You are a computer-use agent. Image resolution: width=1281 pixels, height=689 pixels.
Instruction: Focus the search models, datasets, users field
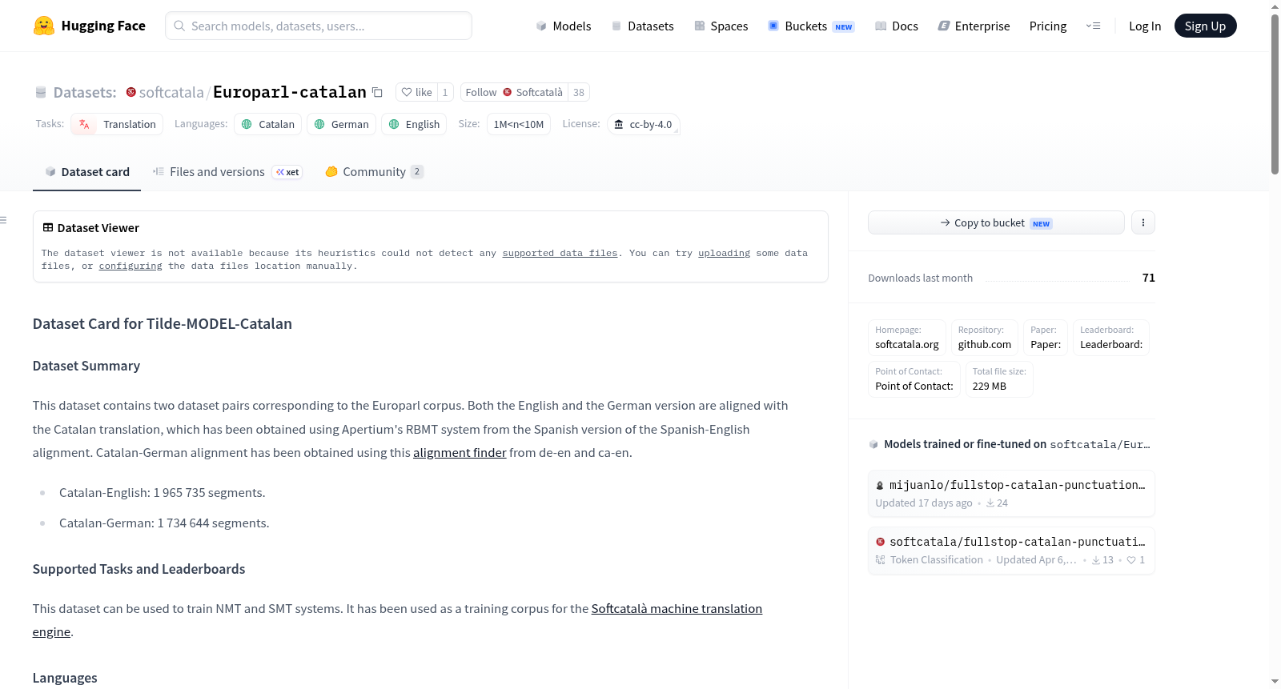pyautogui.click(x=319, y=26)
